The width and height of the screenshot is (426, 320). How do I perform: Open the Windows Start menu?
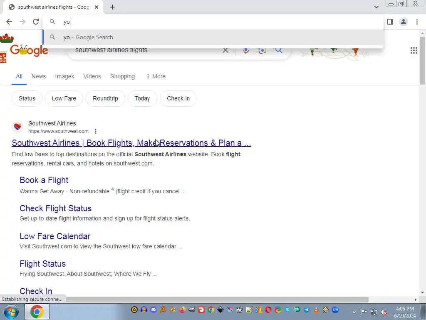tap(11, 312)
